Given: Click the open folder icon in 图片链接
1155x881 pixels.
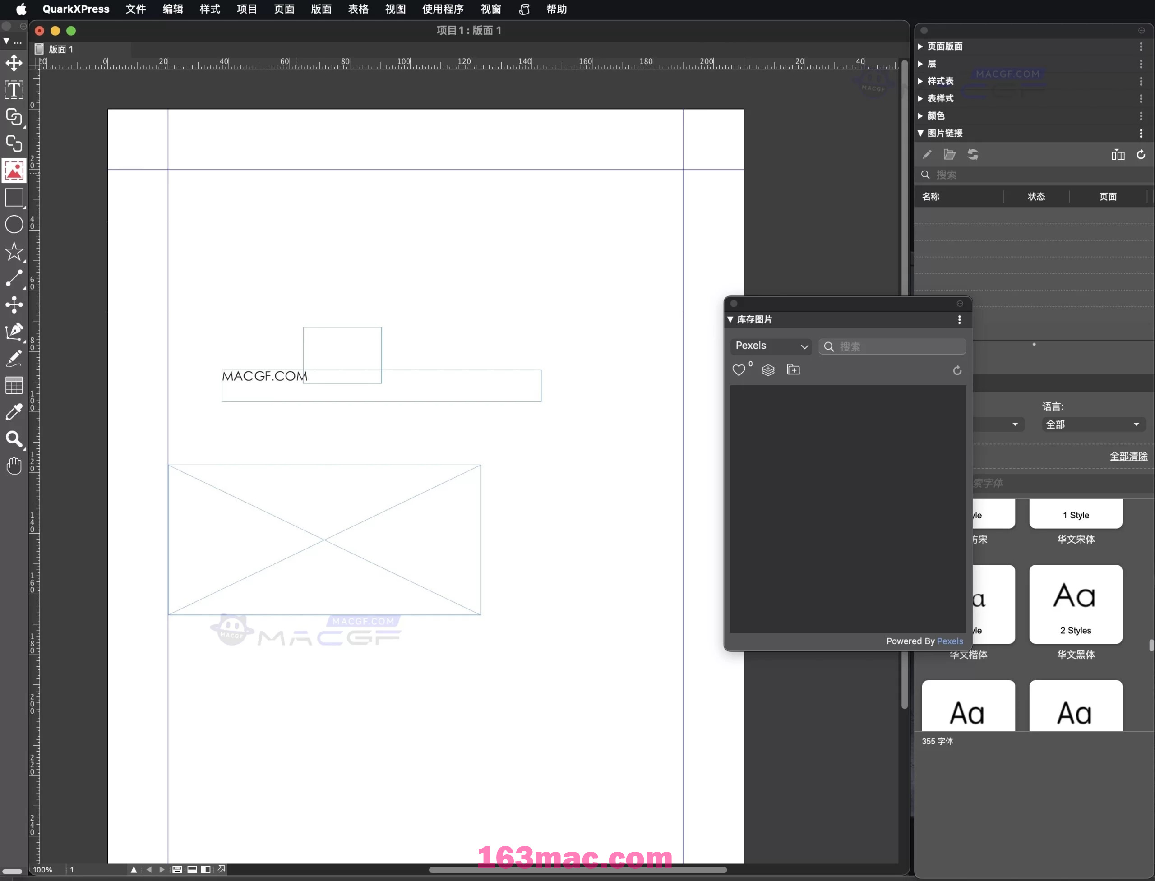Looking at the screenshot, I should tap(949, 155).
